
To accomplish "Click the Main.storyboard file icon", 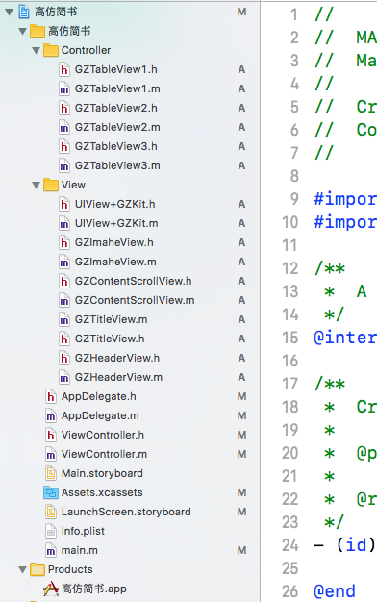I will 51,473.
